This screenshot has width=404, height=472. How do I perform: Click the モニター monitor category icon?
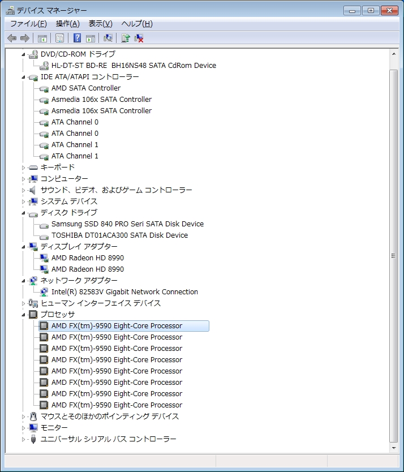[33, 428]
